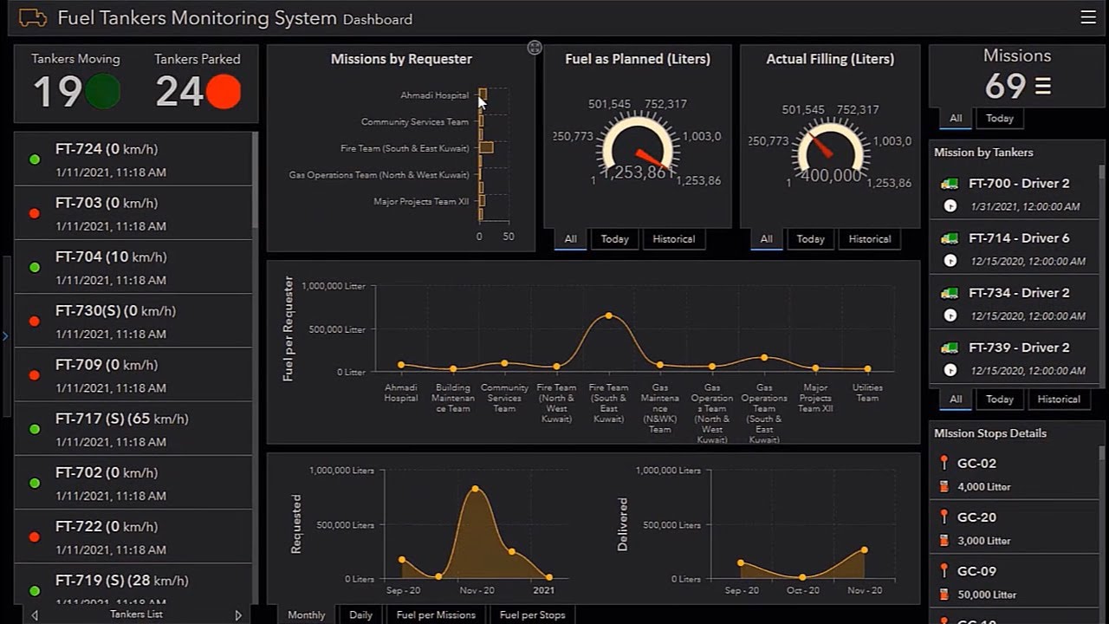The height and width of the screenshot is (624, 1109).
Task: Click the red status dot for FT-722
Action: (x=35, y=536)
